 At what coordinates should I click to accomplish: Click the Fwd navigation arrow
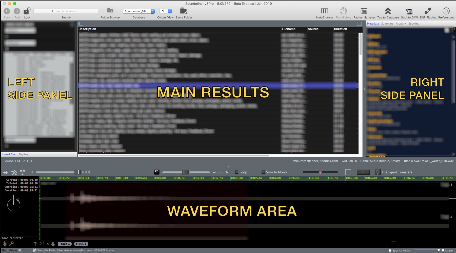point(17,11)
